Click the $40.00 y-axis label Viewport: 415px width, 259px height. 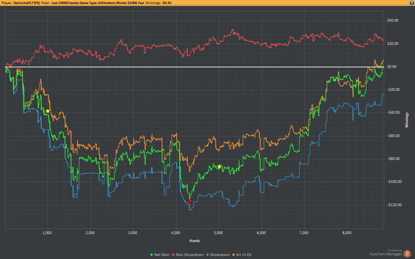(392, 21)
